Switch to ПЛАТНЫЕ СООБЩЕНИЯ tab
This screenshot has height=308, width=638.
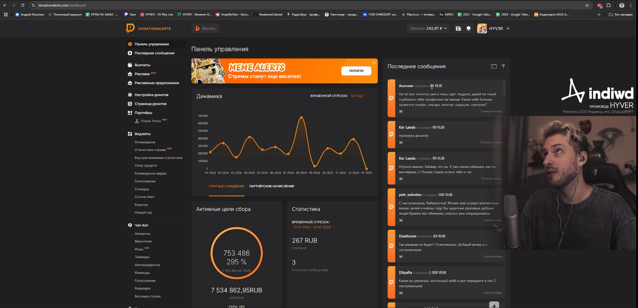(x=226, y=186)
